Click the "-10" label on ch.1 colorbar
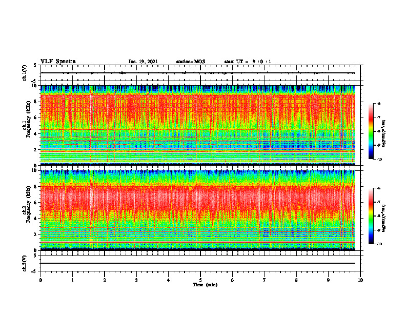Viewport: 406px width, 314px height. coord(379,160)
